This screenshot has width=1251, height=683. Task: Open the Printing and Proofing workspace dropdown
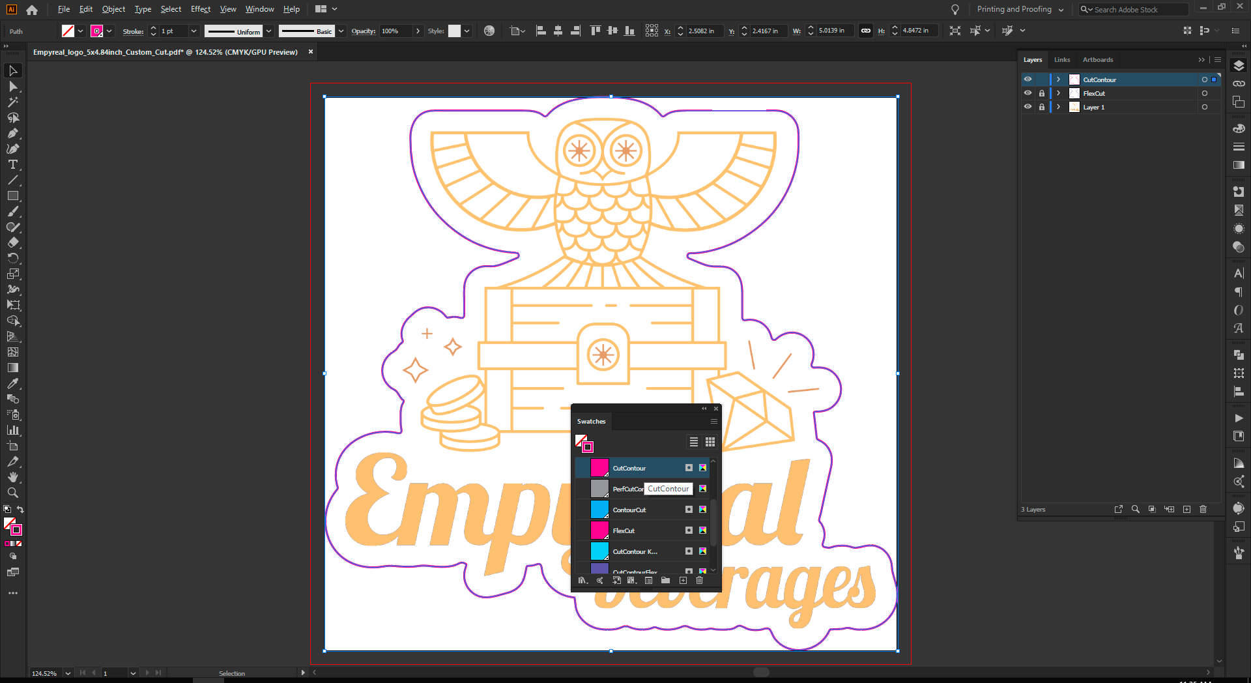click(1020, 9)
